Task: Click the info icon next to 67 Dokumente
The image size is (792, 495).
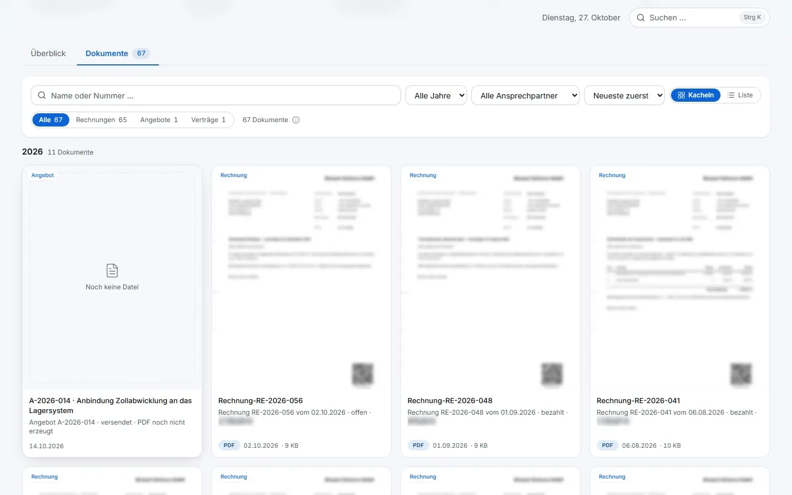Action: (x=296, y=120)
